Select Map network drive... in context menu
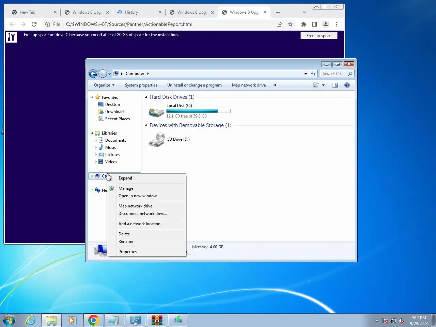Screen dimensions: 436x327 pyautogui.click(x=146, y=206)
